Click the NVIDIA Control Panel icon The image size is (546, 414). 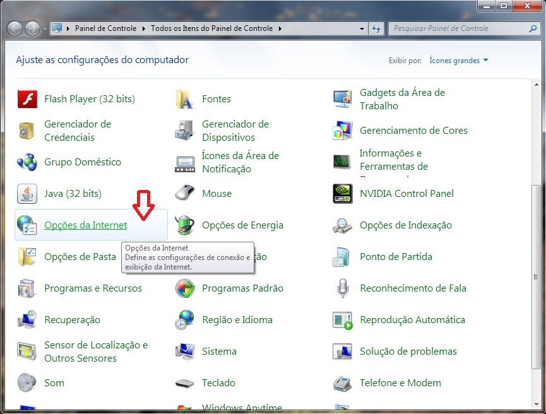342,194
